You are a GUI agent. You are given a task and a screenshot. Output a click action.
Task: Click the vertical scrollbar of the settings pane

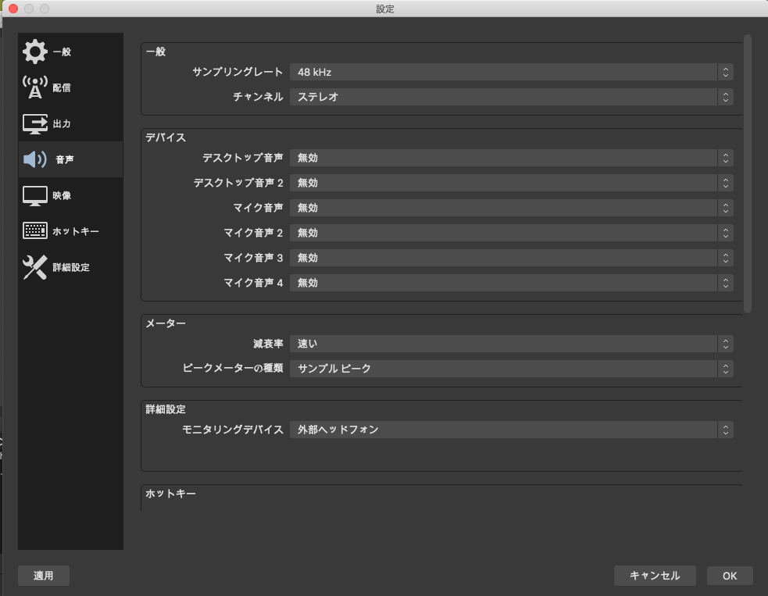(747, 173)
